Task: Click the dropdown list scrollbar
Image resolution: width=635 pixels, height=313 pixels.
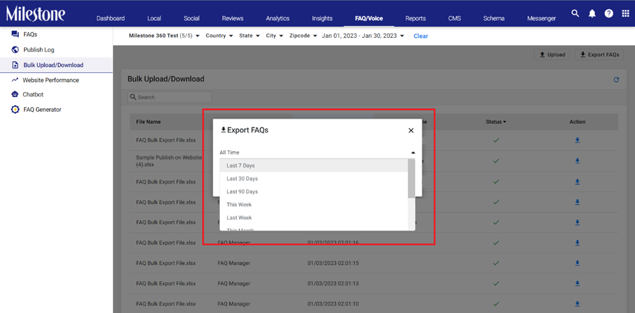Action: click(x=411, y=178)
